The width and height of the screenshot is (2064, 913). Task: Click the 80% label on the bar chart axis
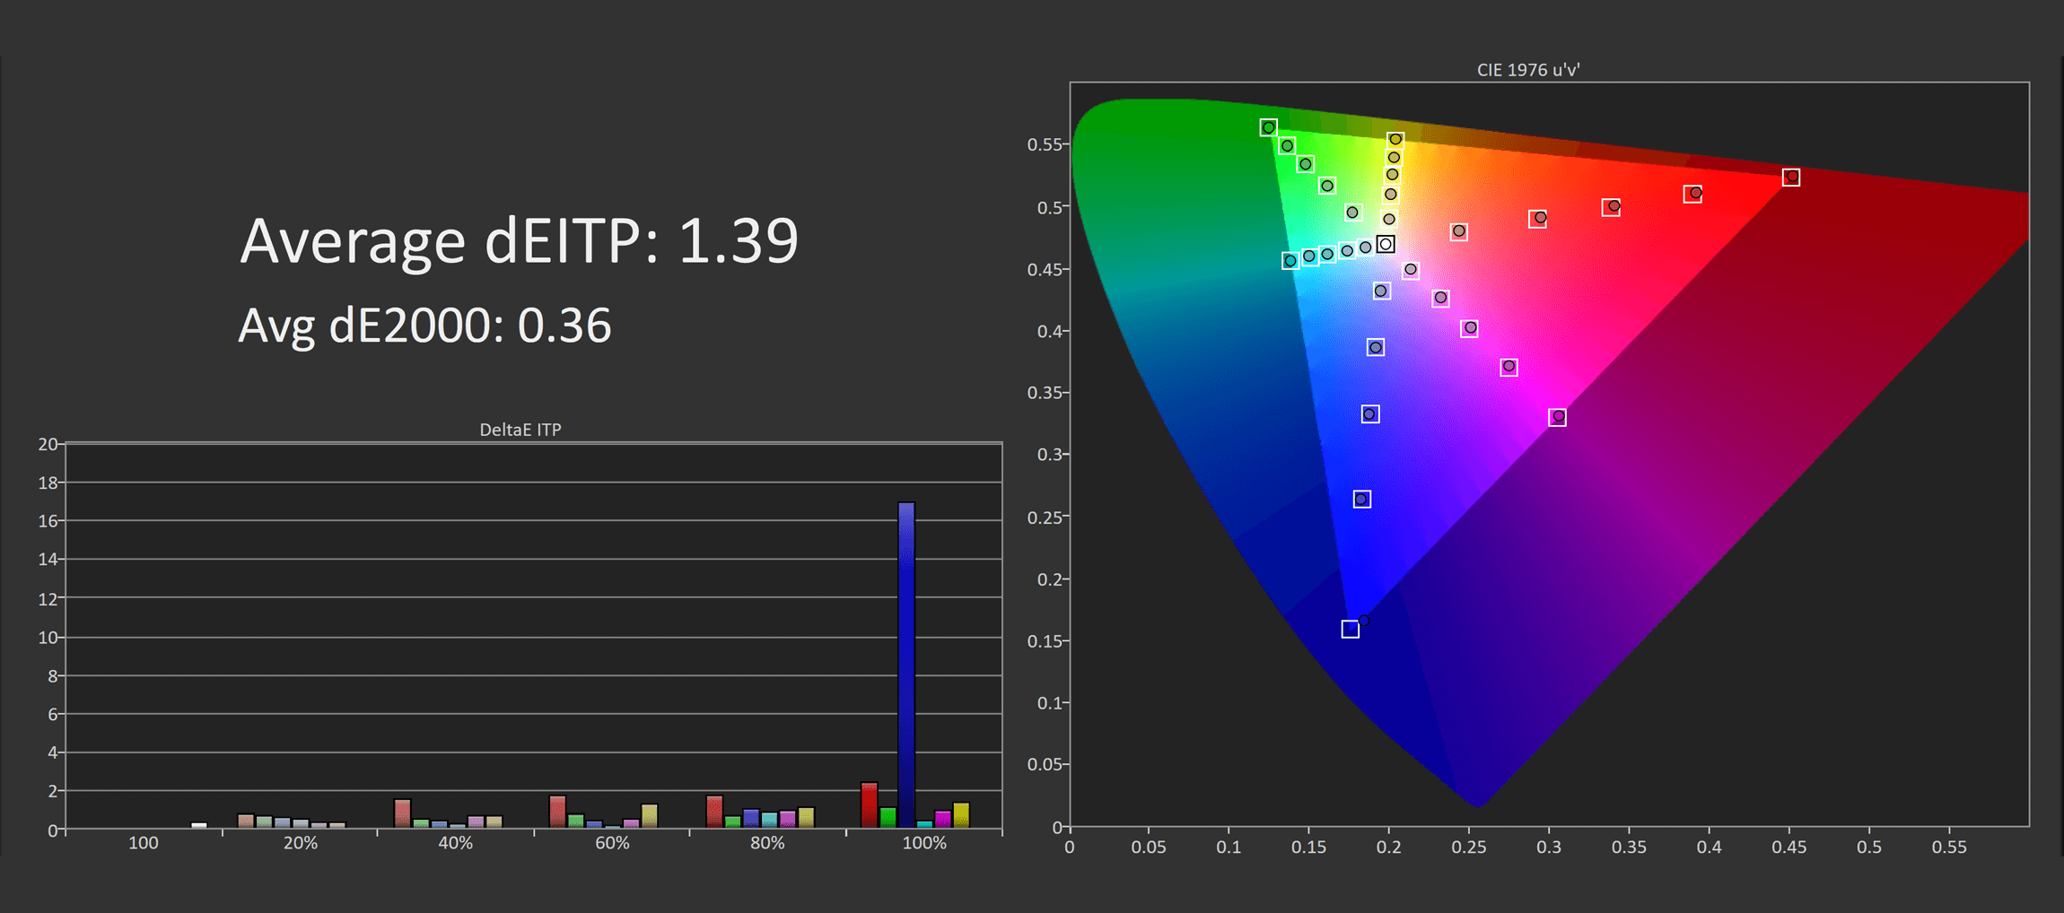coord(767,843)
